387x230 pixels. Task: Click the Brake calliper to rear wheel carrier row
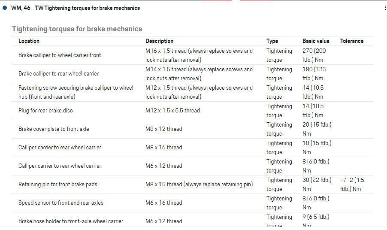click(x=59, y=74)
